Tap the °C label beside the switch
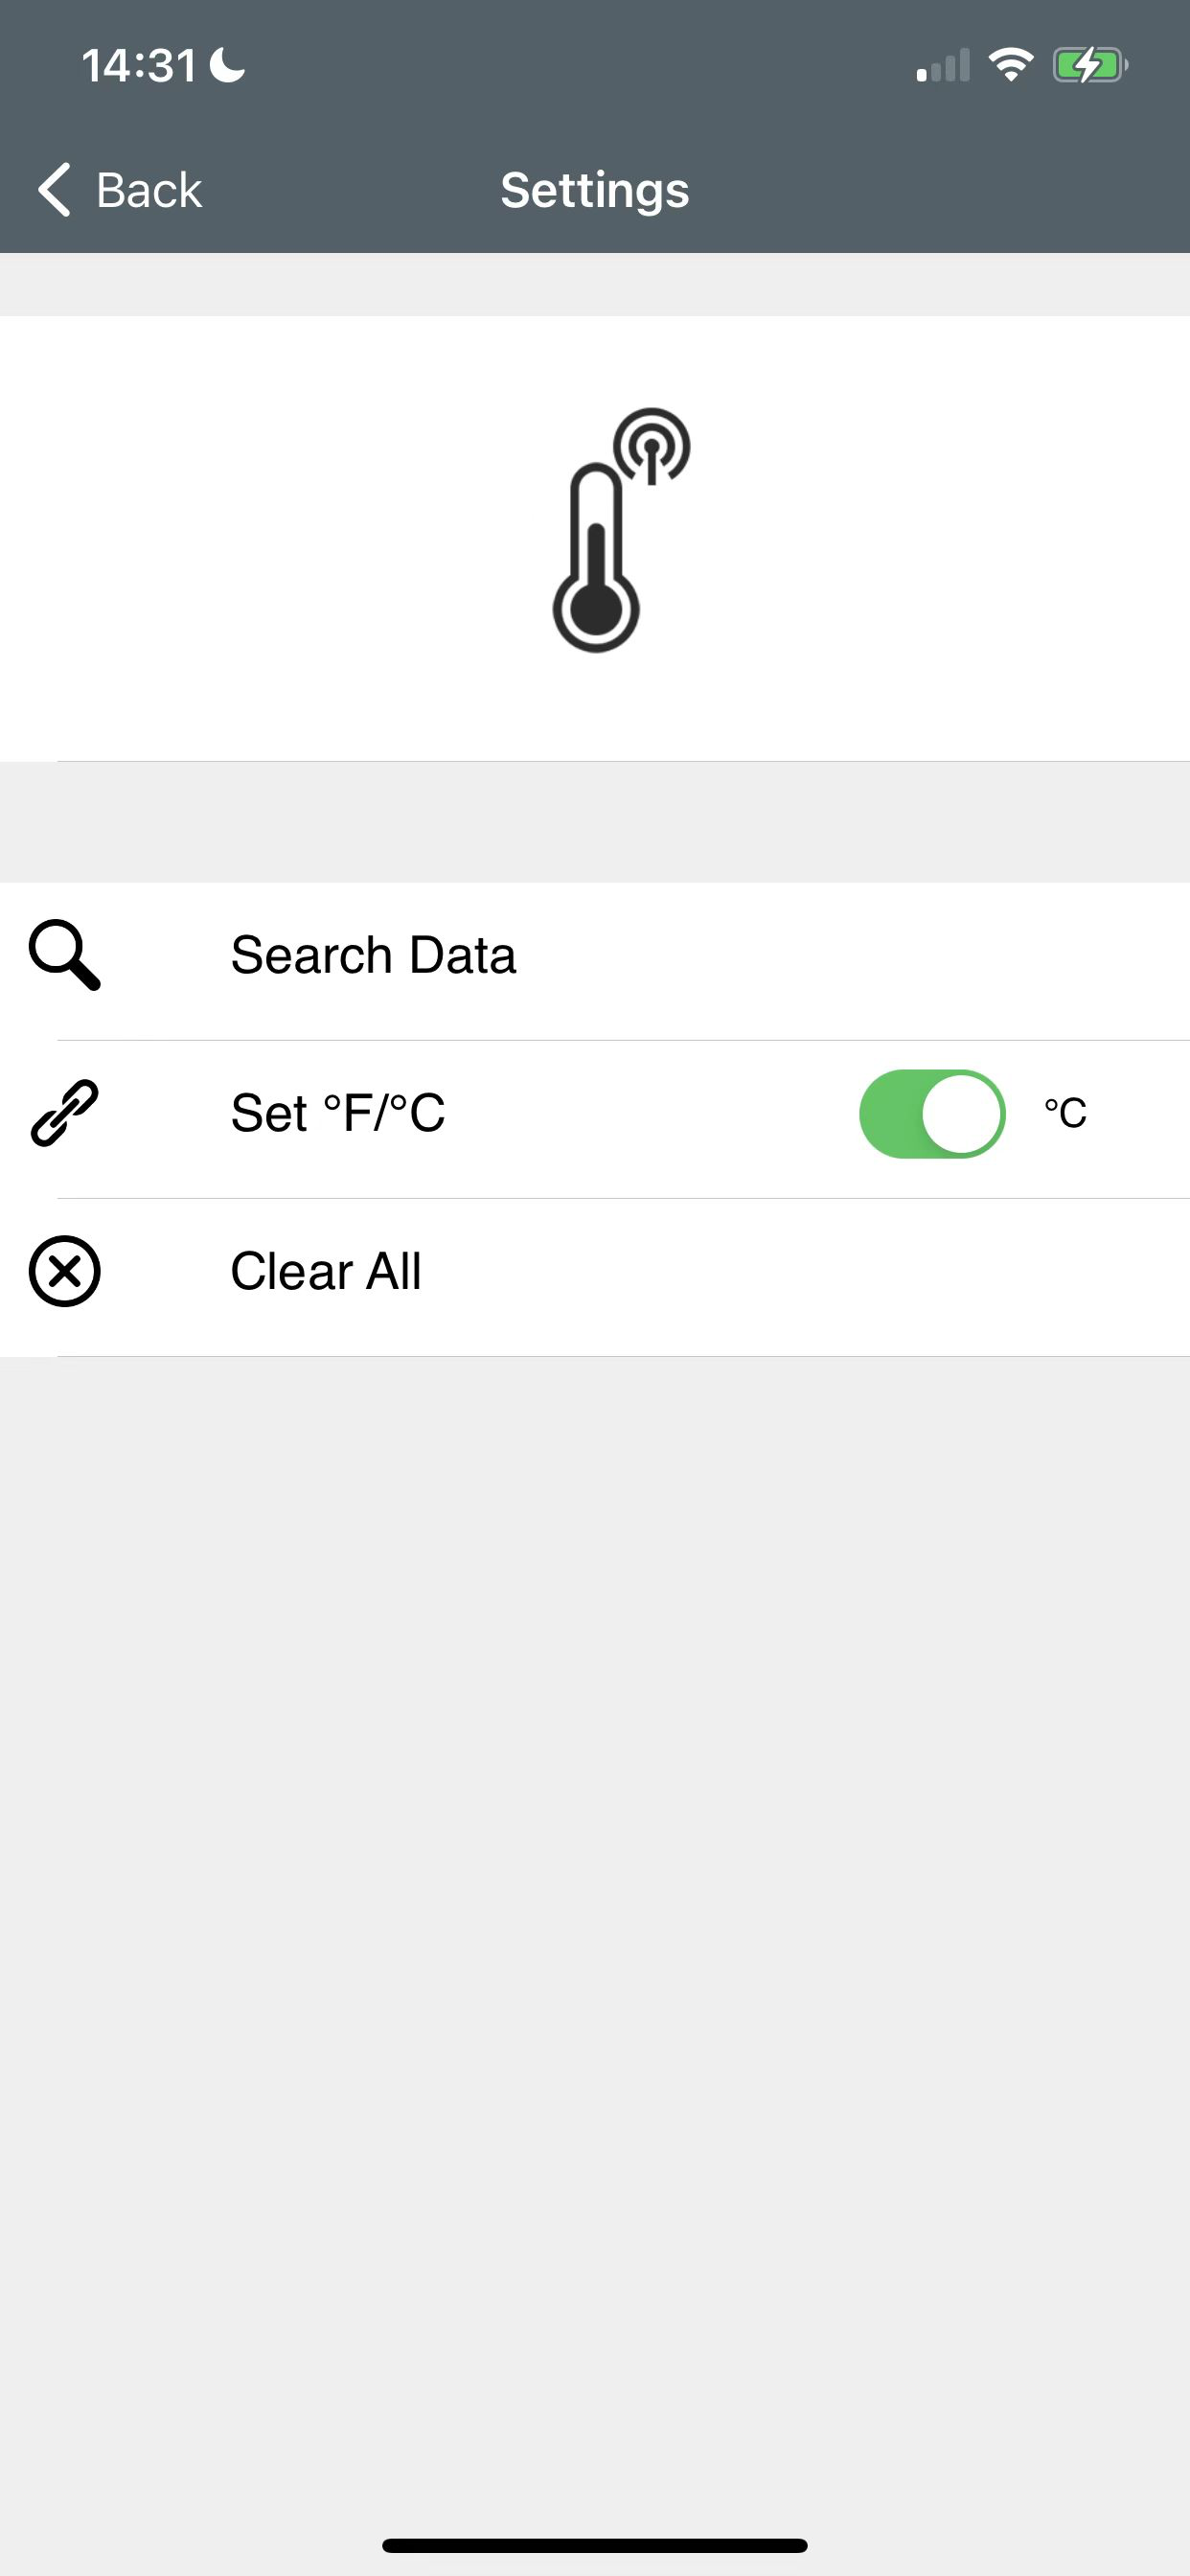Screen dimensions: 1190x2576 [x=1065, y=1113]
